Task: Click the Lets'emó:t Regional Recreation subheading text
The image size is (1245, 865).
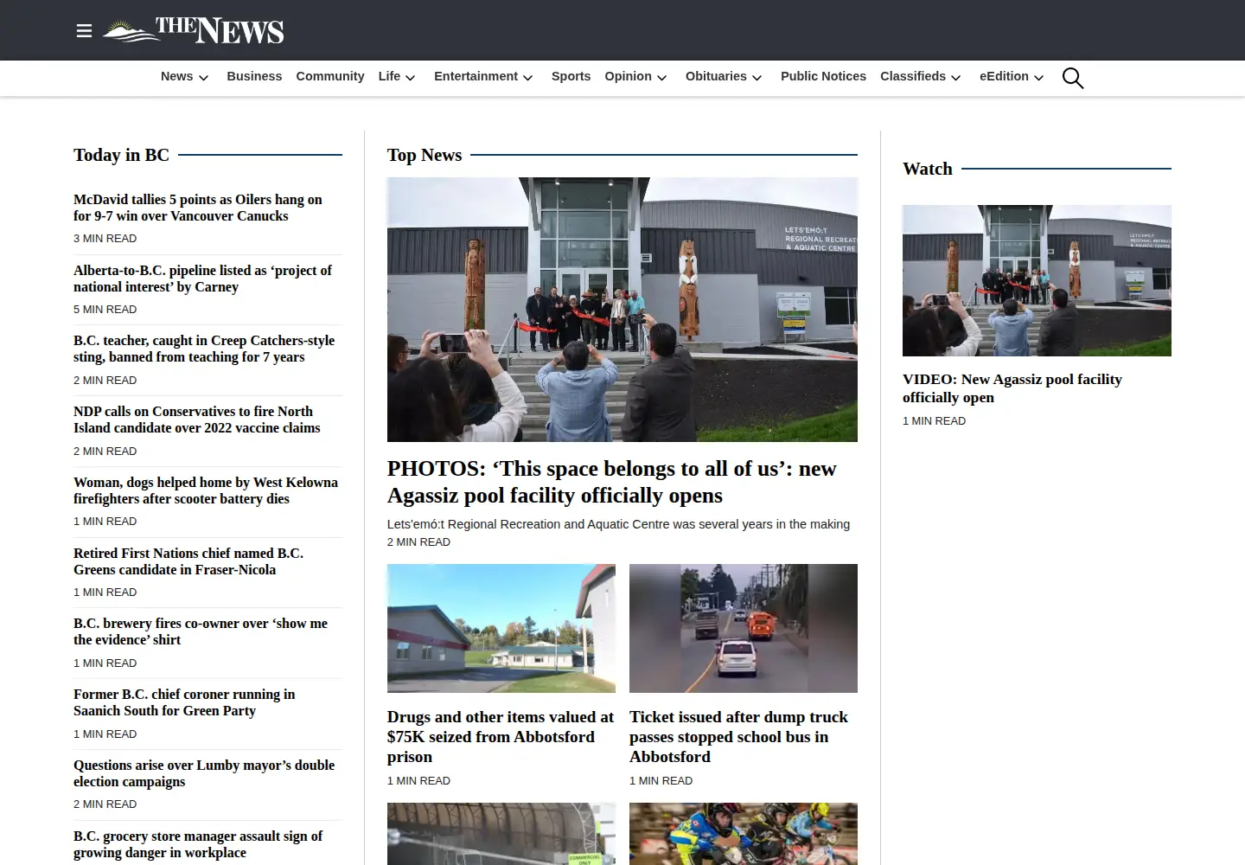Action: [x=618, y=524]
